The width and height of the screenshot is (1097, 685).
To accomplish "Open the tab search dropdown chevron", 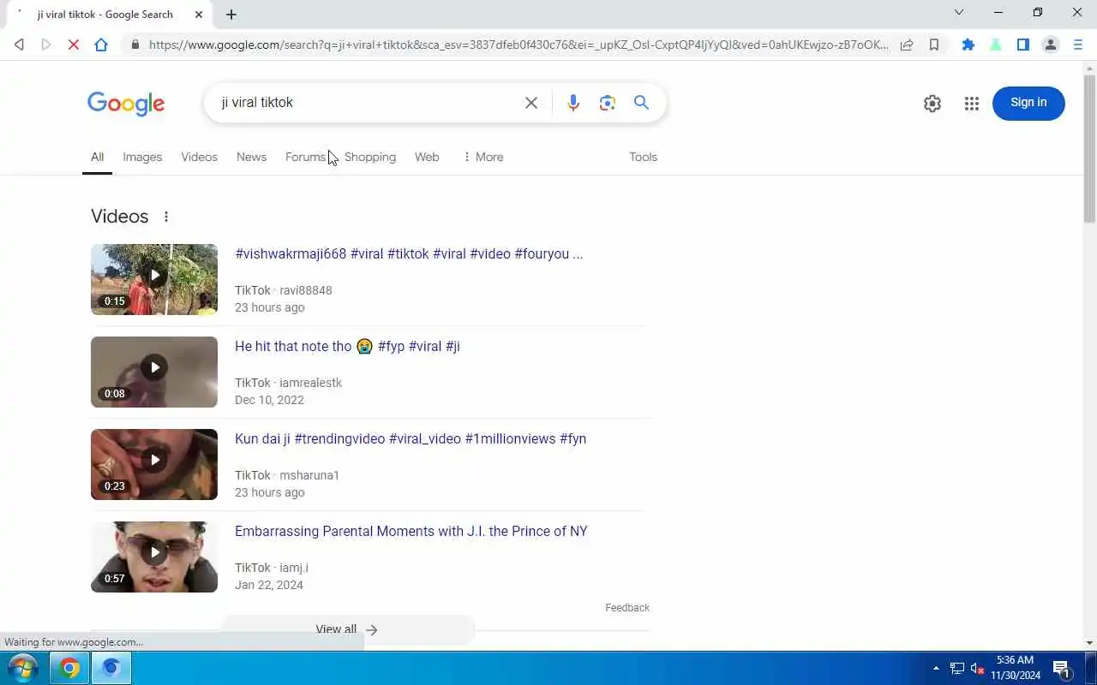I will click(959, 12).
